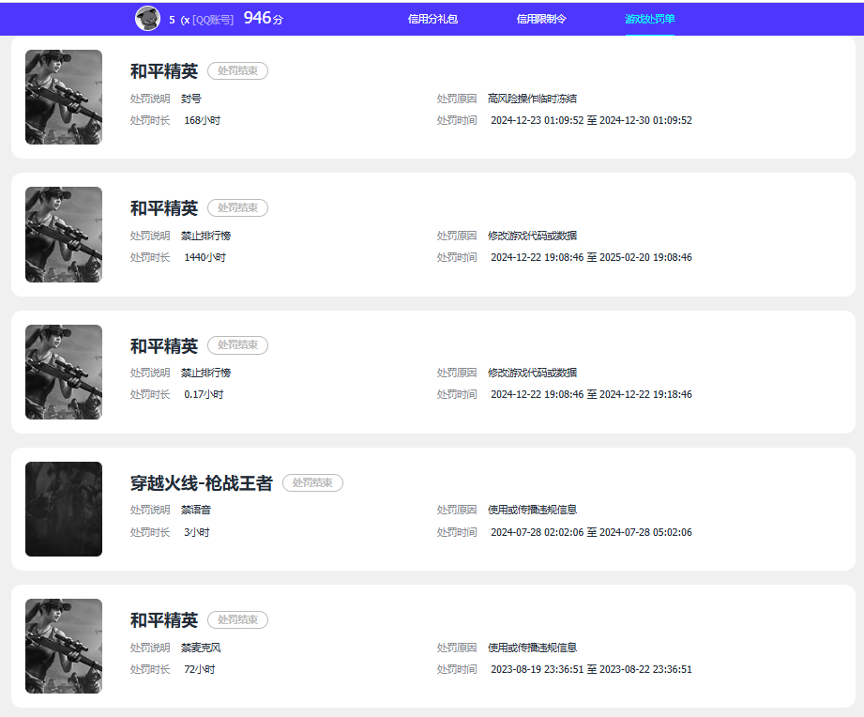Select 使用或传播违规信息 in the 禁麦克风 card
This screenshot has height=717, width=864.
tap(532, 648)
